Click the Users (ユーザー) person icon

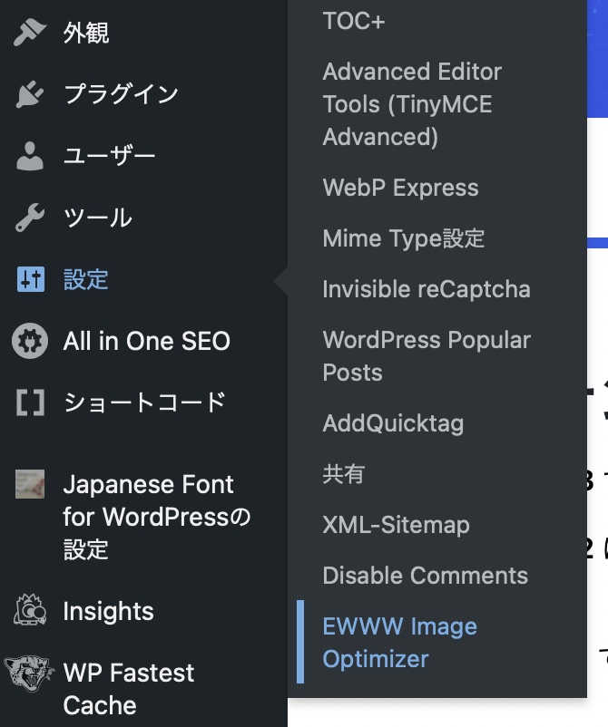[x=30, y=156]
